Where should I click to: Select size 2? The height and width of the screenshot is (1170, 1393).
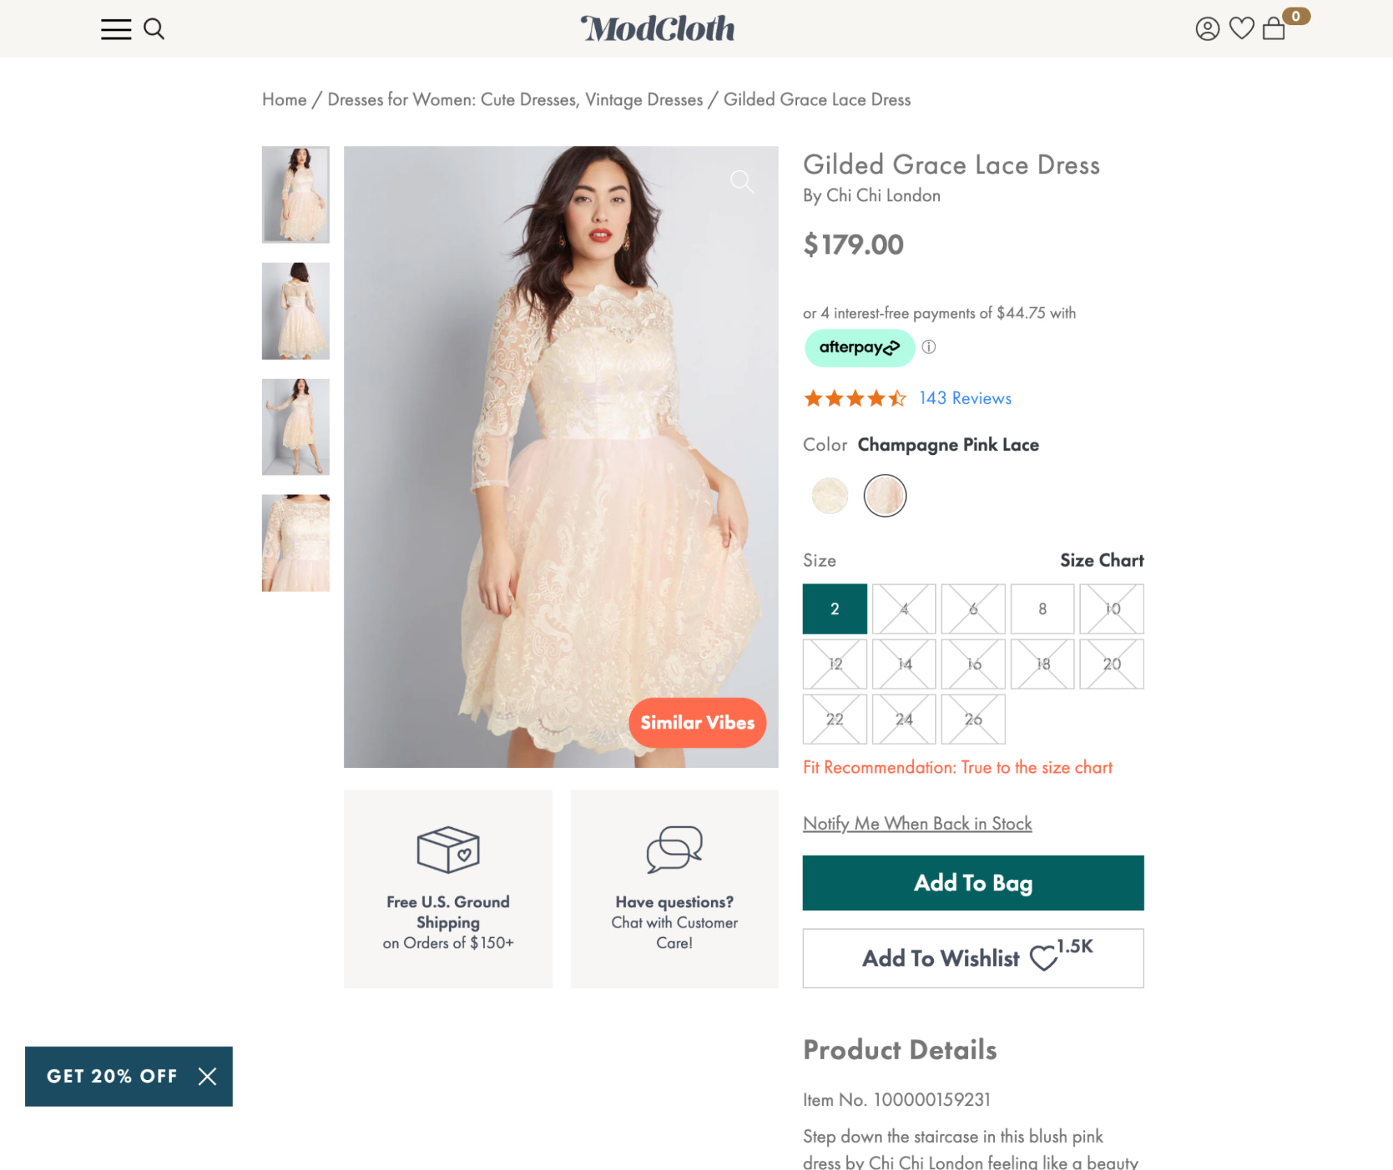834,609
